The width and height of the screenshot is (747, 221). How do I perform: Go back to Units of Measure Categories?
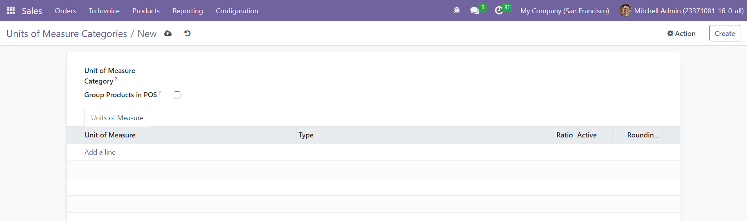(x=67, y=34)
